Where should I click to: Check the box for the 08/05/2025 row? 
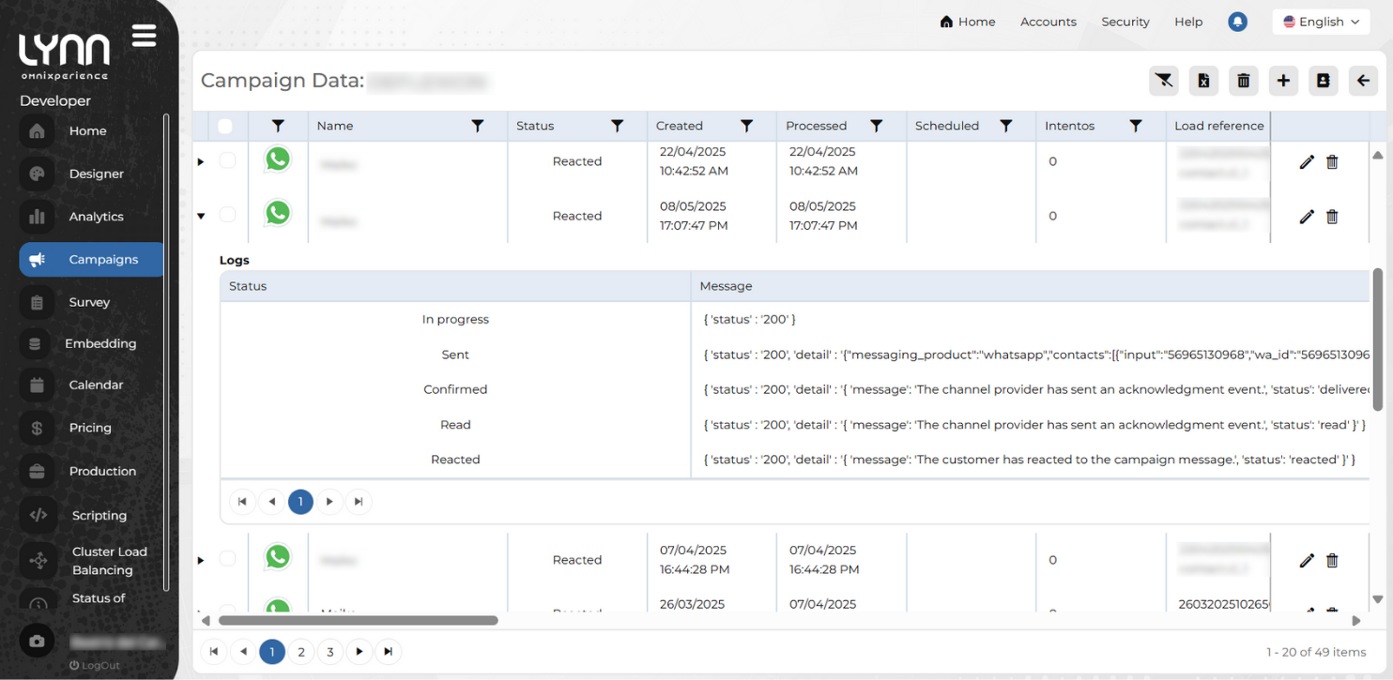click(x=227, y=215)
